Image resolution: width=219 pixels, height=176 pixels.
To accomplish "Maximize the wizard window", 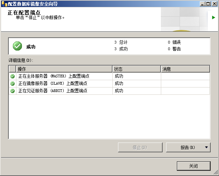I will [x=208, y=4].
